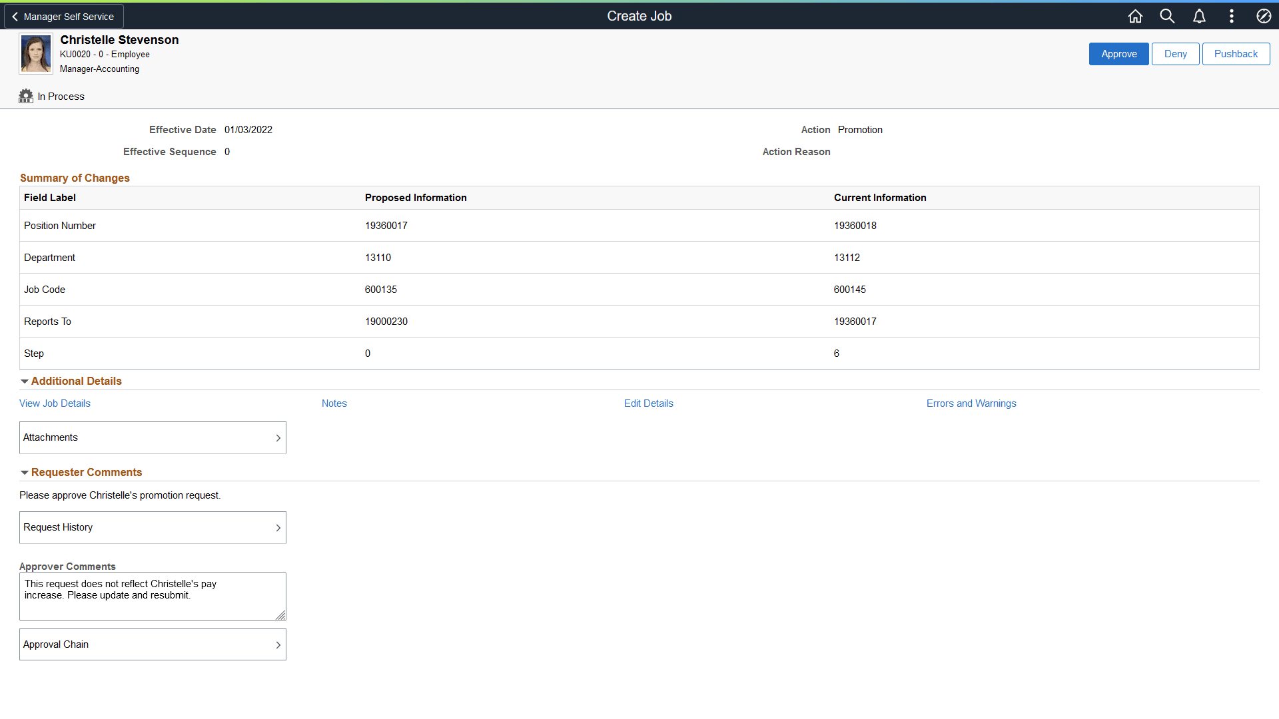Collapse the Additional Details section
The image size is (1279, 719).
tap(25, 381)
